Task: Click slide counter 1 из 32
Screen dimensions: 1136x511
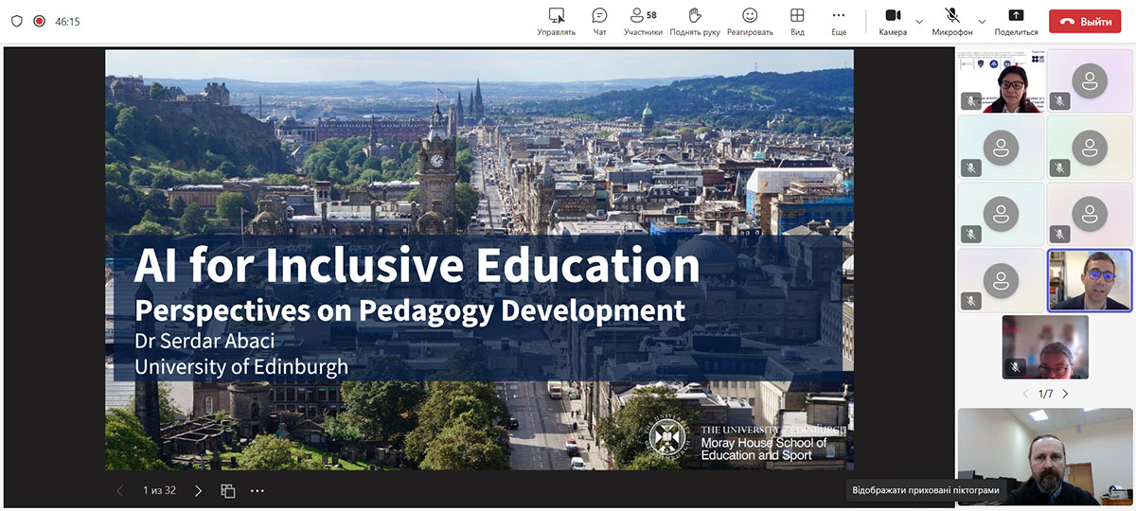Action: [159, 490]
